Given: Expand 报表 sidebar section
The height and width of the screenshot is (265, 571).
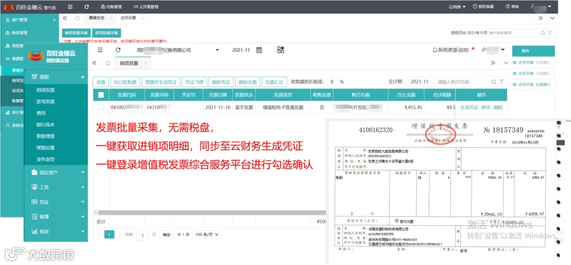Looking at the screenshot, I should tap(56, 231).
